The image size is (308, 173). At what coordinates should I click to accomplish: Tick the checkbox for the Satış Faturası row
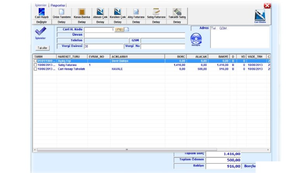[35, 65]
